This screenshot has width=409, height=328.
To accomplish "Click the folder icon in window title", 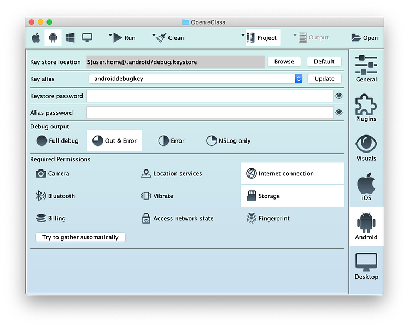I will (185, 22).
